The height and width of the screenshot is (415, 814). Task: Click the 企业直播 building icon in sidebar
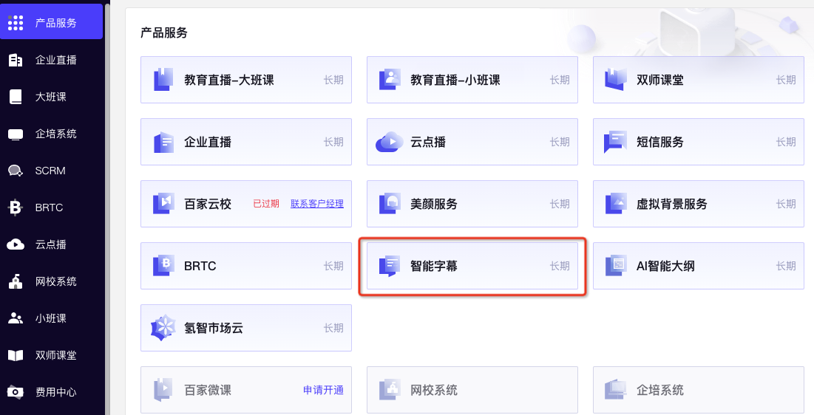pyautogui.click(x=16, y=60)
